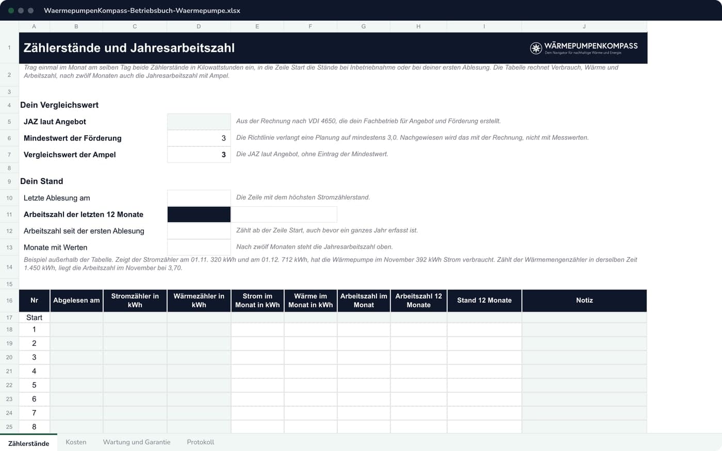Click the Letzte Ablesung am value cell

pos(199,198)
